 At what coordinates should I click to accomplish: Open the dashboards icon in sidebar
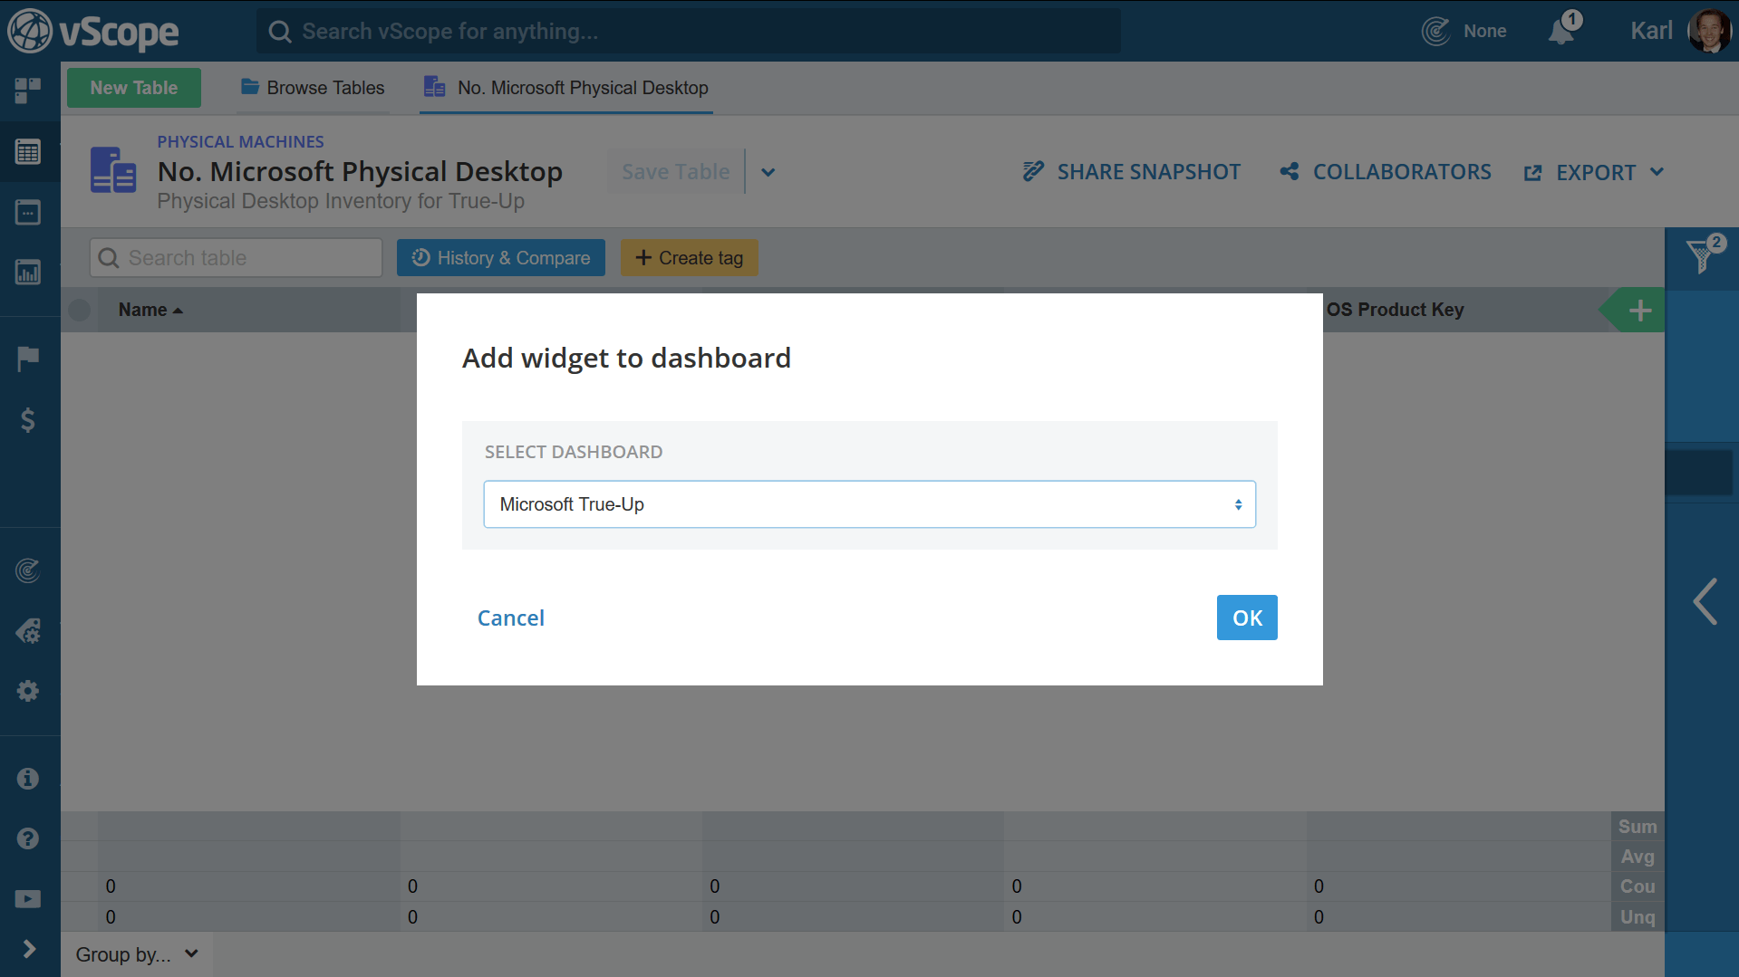coord(28,91)
